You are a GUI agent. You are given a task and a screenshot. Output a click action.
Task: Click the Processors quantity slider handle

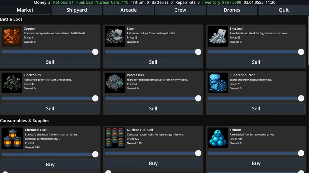tap(198, 98)
